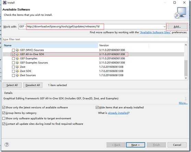The height and width of the screenshot is (152, 191).
Task: Click the software list scroll up arrow
Action: point(186,45)
